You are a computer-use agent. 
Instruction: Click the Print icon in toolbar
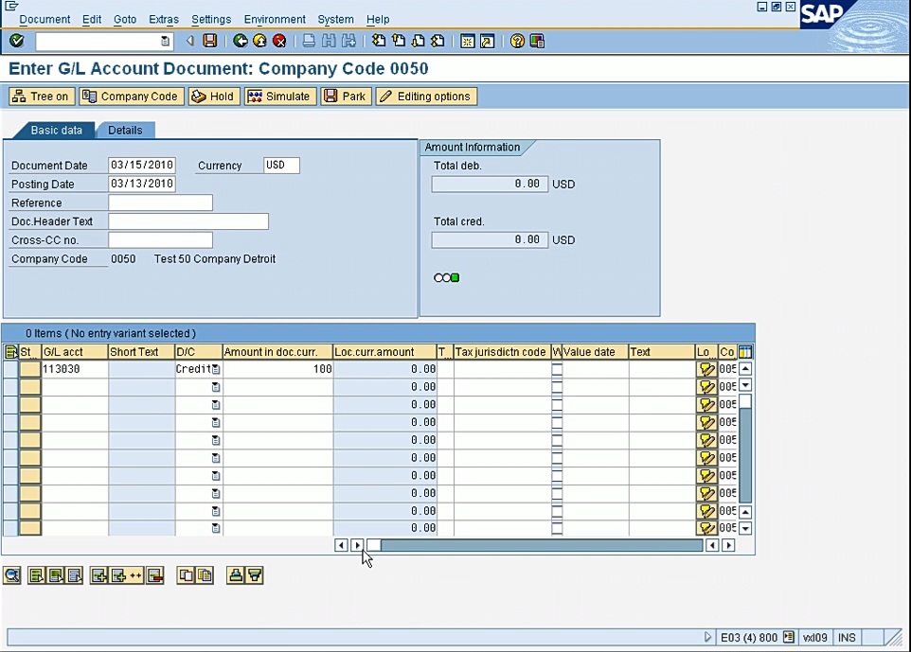tap(309, 41)
